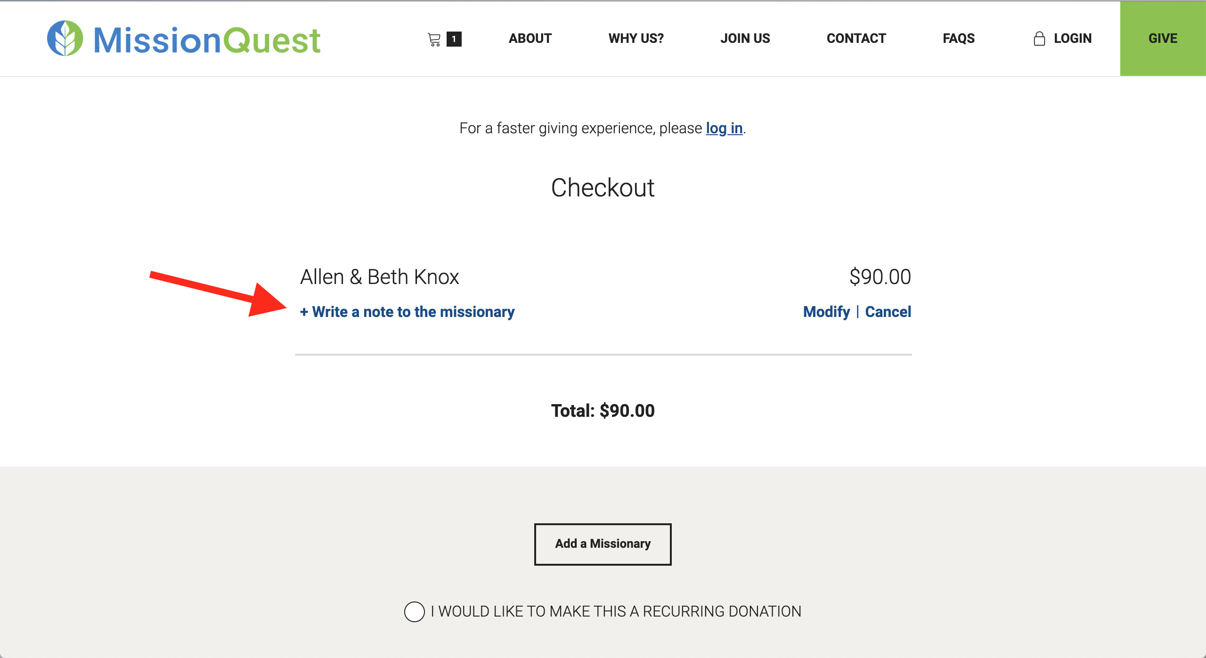Select the recurring donation radio button
The width and height of the screenshot is (1206, 658).
414,611
